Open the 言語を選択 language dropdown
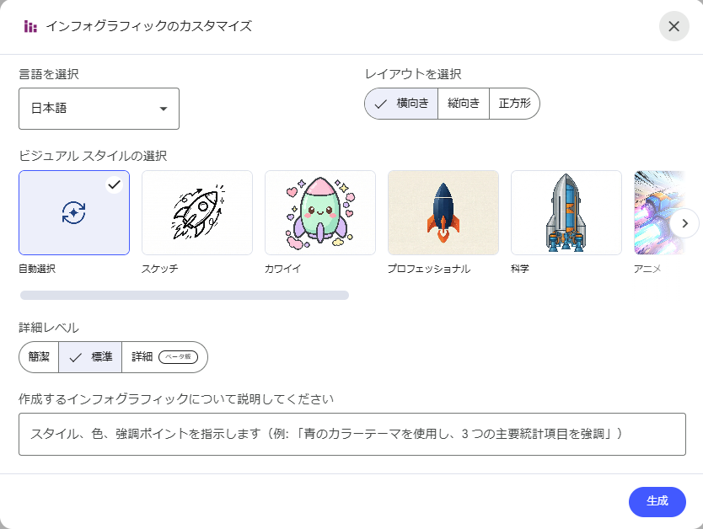The image size is (703, 529). coord(99,109)
